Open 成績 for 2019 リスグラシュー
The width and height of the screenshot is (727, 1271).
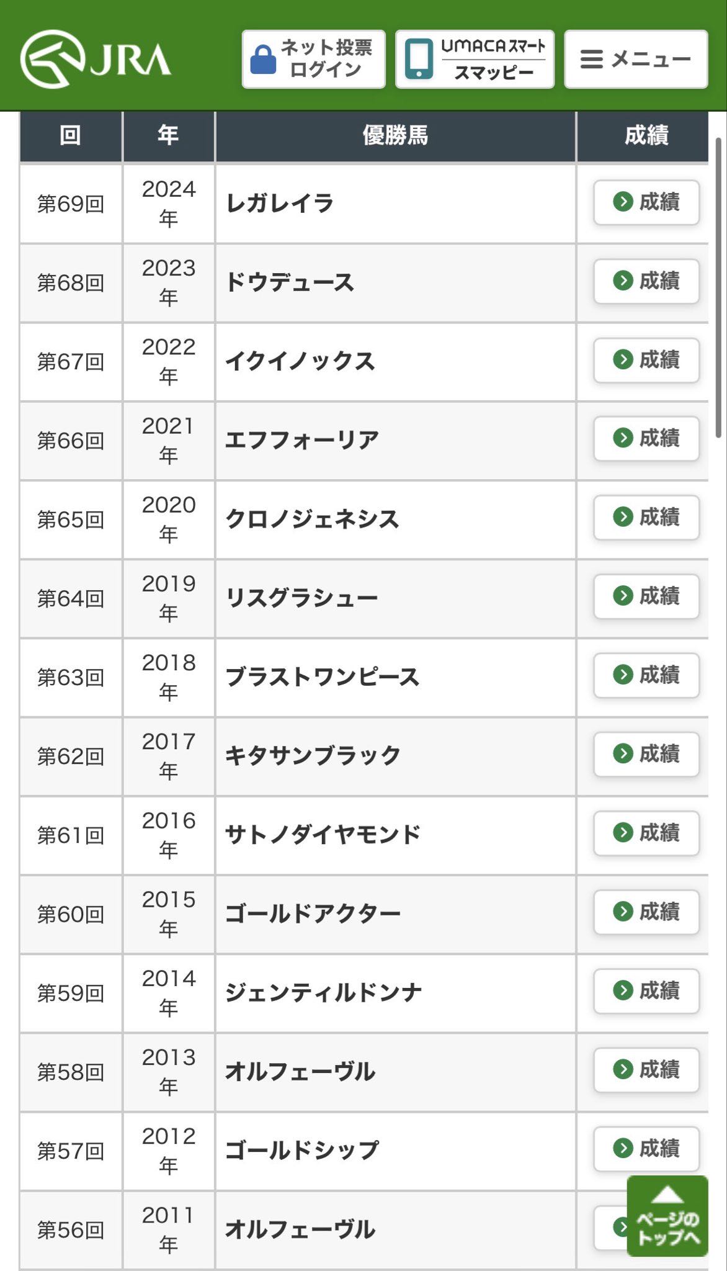click(646, 596)
